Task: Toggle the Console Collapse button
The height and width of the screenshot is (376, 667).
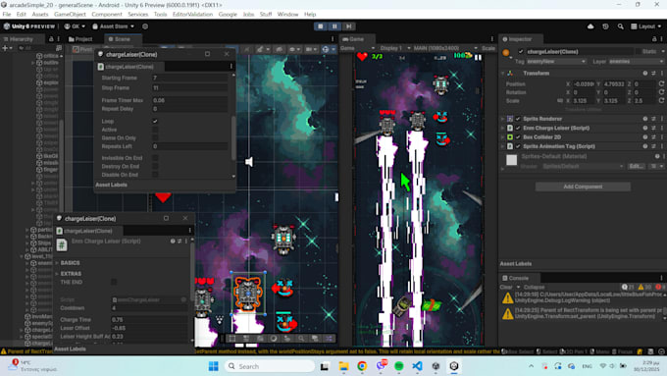Action: pos(534,288)
